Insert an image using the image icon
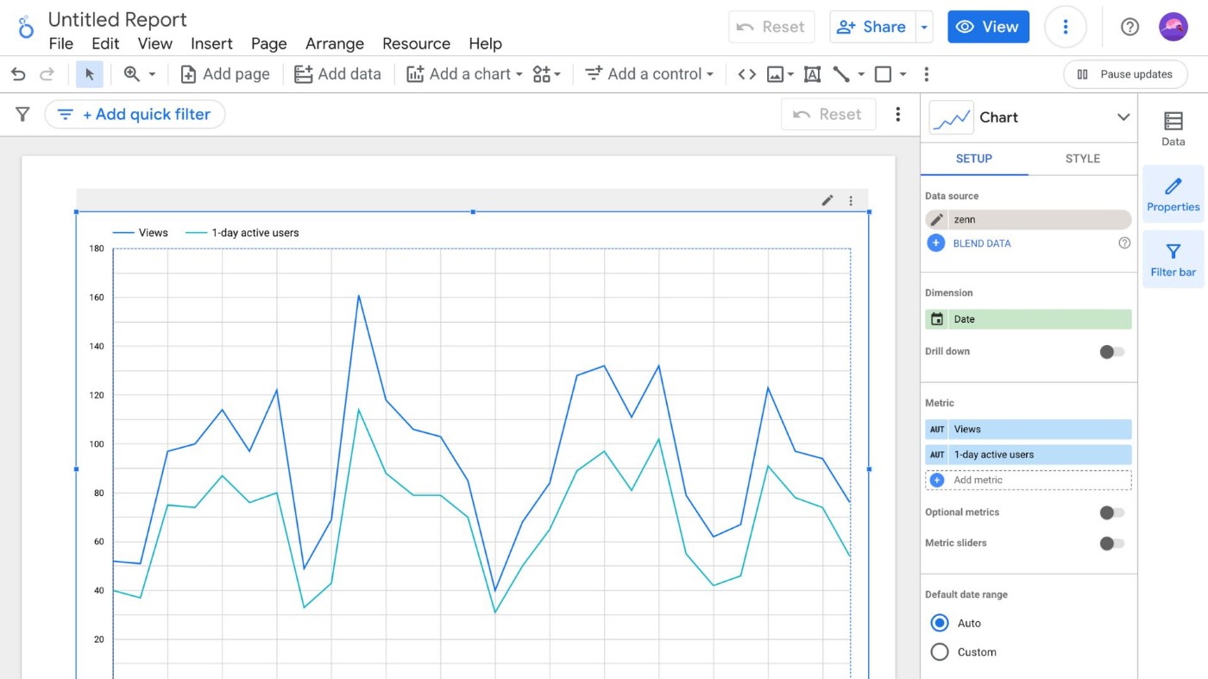Screen dimensions: 1208x679 tap(776, 74)
